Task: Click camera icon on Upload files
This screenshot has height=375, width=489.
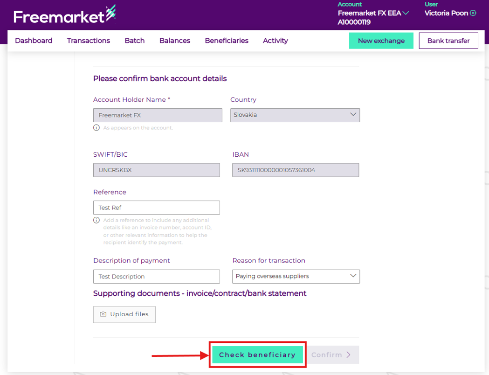Action: (103, 314)
